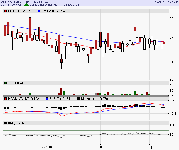Click the C:23.25 closing price in header

click(75, 5)
